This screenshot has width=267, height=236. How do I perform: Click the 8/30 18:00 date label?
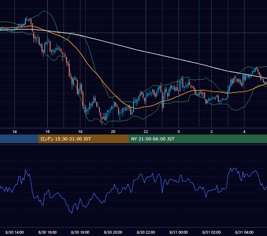pos(80,232)
